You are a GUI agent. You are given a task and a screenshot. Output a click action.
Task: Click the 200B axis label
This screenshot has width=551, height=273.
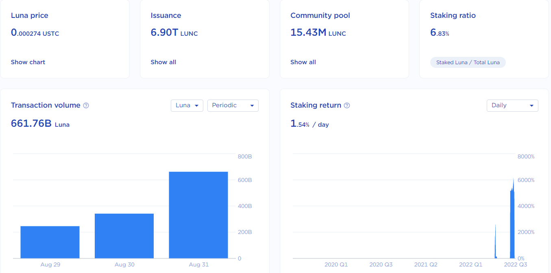point(245,232)
